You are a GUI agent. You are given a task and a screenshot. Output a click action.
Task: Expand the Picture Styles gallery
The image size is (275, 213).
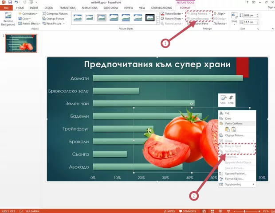tap(157, 23)
